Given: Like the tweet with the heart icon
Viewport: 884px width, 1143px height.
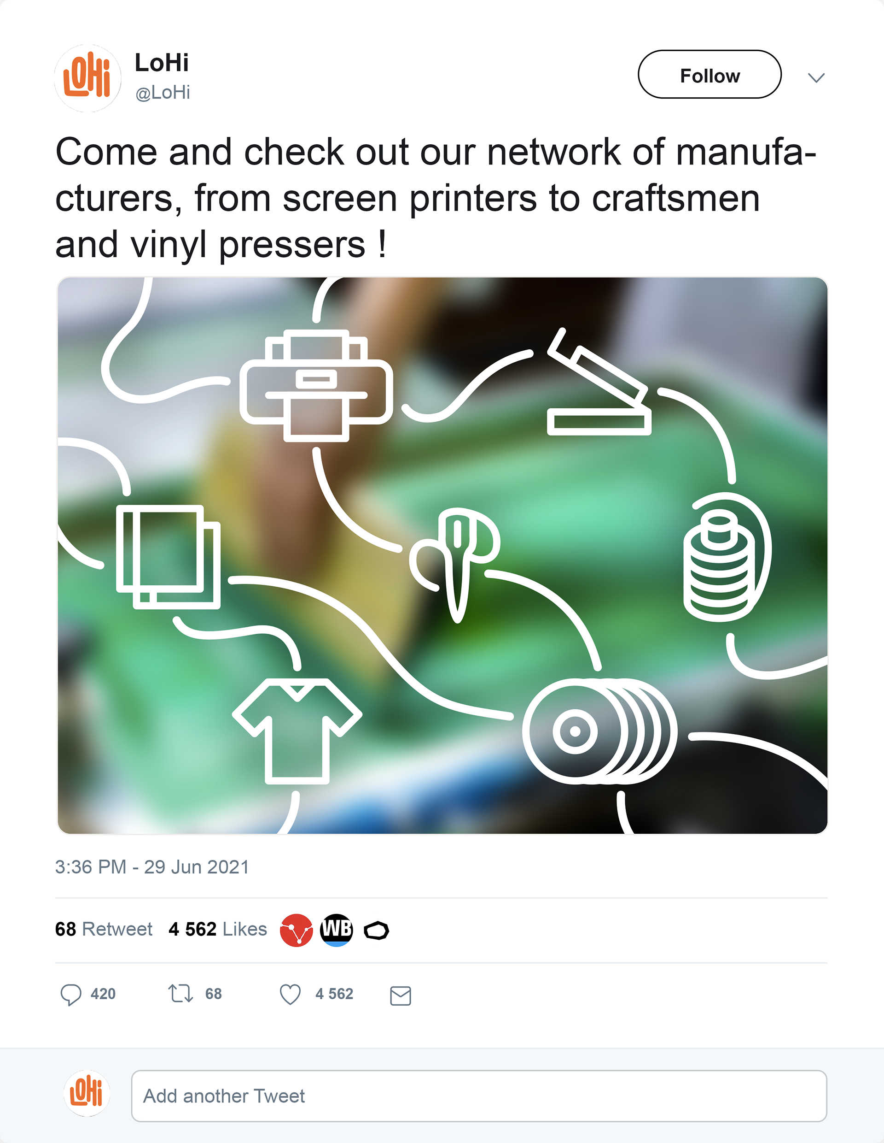Looking at the screenshot, I should [x=290, y=995].
